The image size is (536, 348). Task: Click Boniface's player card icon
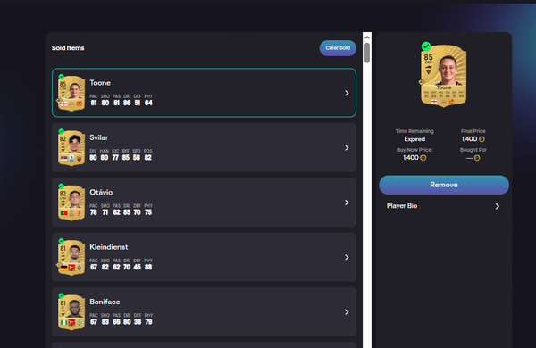tap(71, 312)
